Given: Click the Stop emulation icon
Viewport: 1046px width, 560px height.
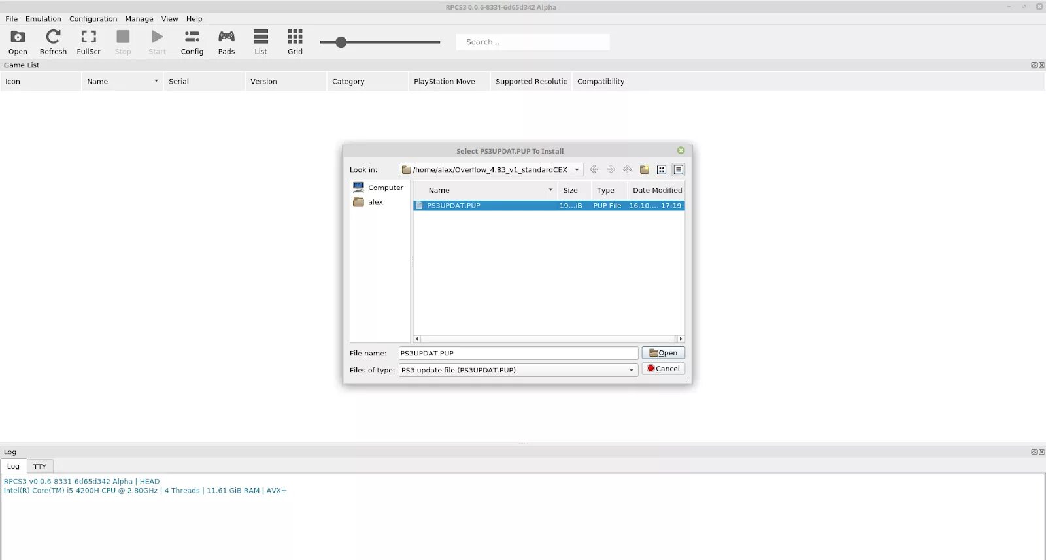Looking at the screenshot, I should click(x=123, y=42).
